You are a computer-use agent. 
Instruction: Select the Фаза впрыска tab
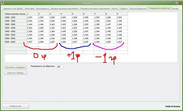(x=42, y=9)
